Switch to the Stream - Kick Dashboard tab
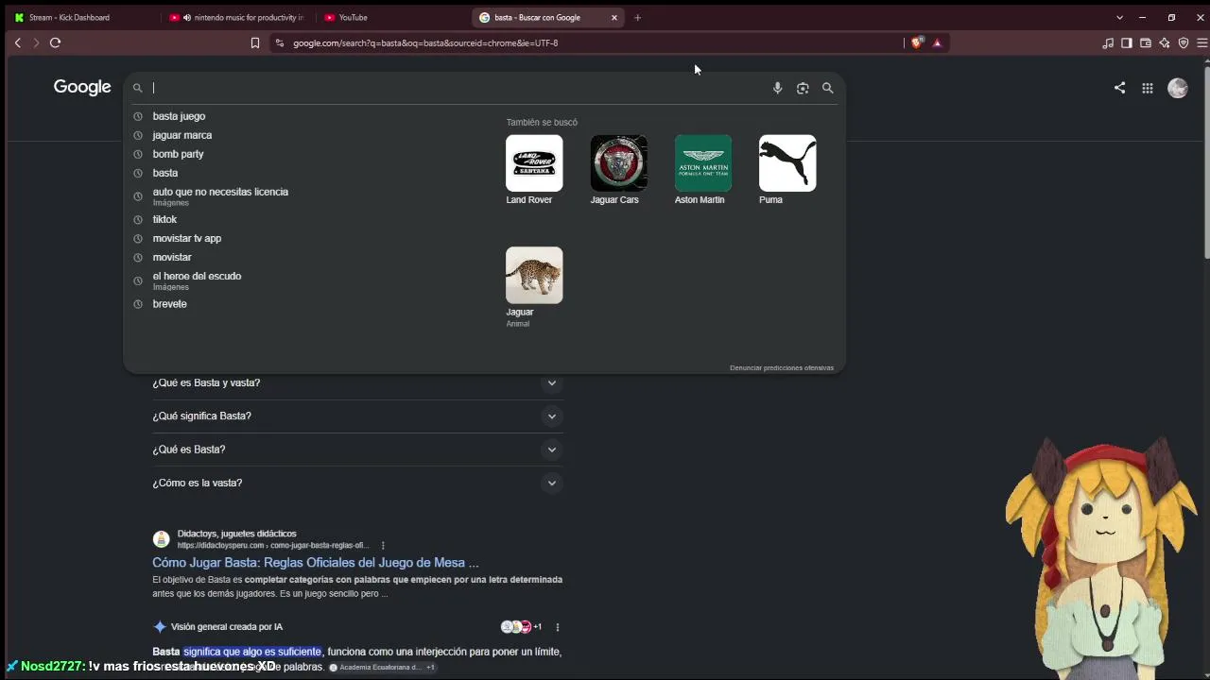This screenshot has height=680, width=1210. (x=80, y=17)
